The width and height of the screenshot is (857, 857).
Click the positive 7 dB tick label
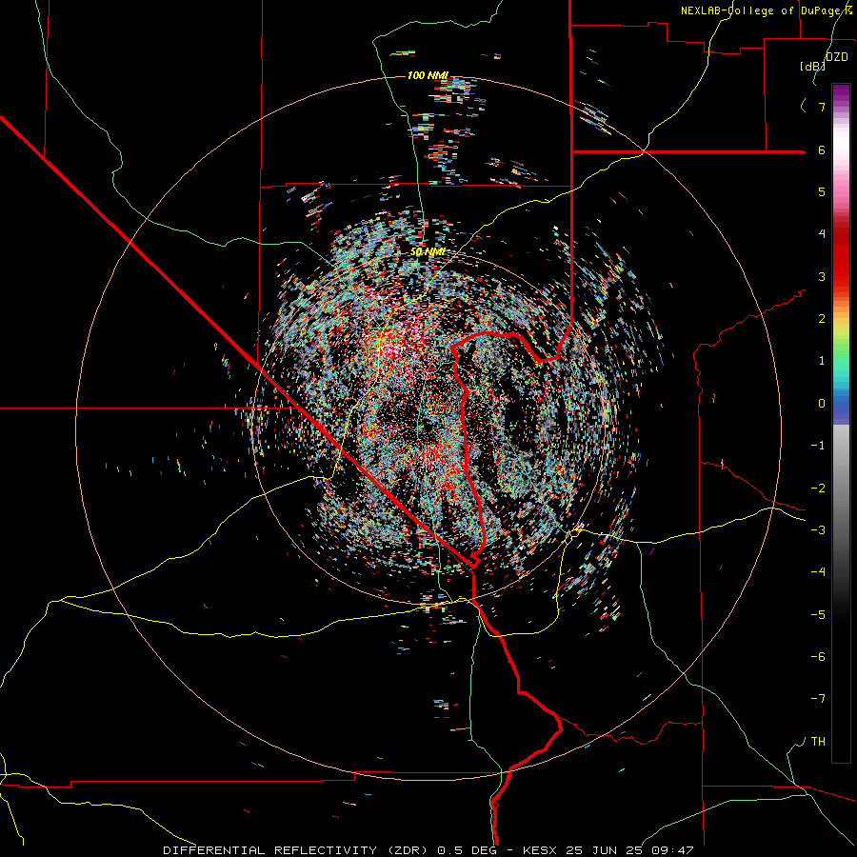(822, 107)
